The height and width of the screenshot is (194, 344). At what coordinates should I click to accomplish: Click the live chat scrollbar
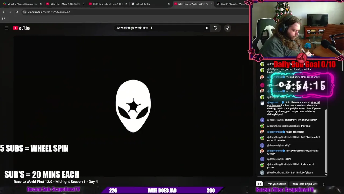[x=326, y=141]
